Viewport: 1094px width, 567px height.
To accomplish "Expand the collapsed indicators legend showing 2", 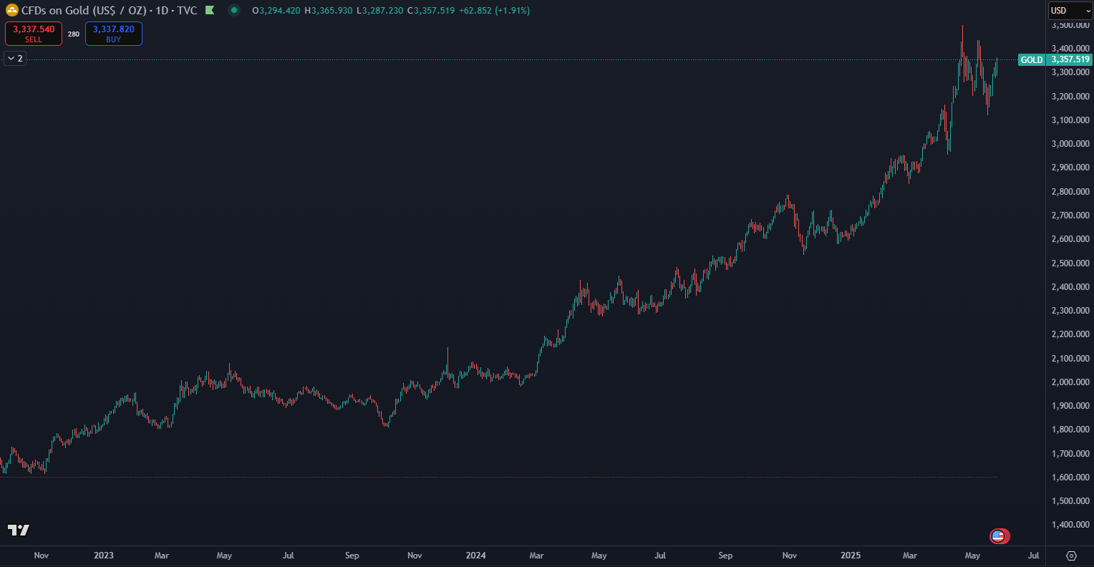I will (15, 59).
